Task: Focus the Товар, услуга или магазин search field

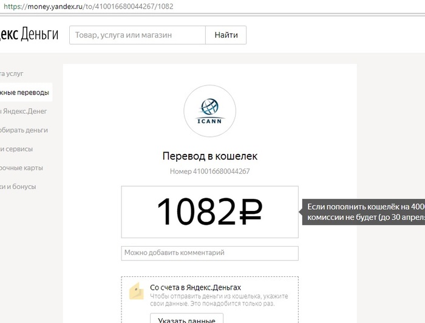Action: tap(137, 35)
